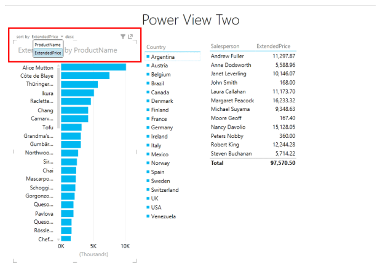Image resolution: width=380 pixels, height=274 pixels.
Task: Toggle the desc sort order
Action: (69, 37)
